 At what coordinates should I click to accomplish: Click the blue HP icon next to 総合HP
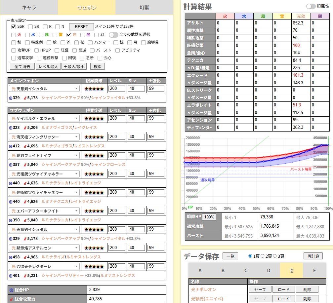[x=11, y=290]
